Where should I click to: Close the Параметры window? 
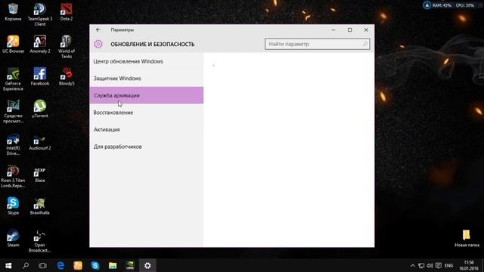click(x=366, y=30)
